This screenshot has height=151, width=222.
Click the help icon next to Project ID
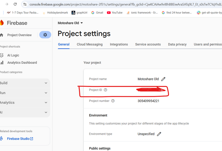click(x=105, y=90)
